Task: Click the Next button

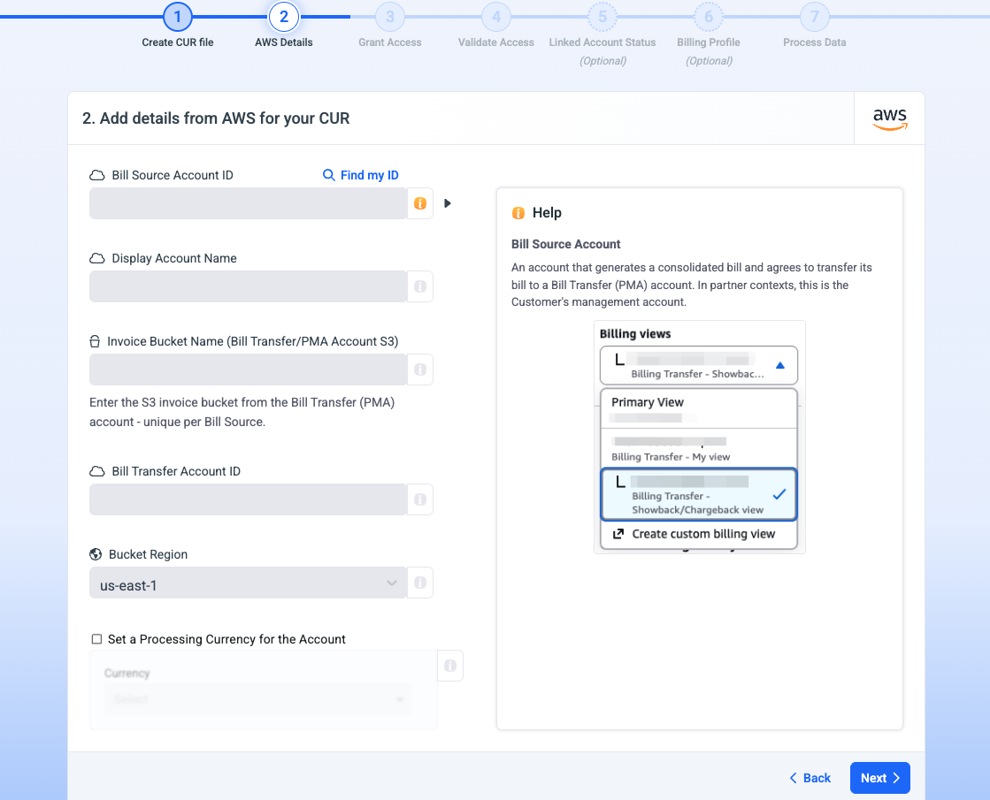Action: click(x=879, y=778)
